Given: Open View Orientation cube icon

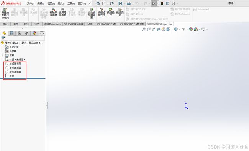Looking at the screenshot, I should click(168, 29).
